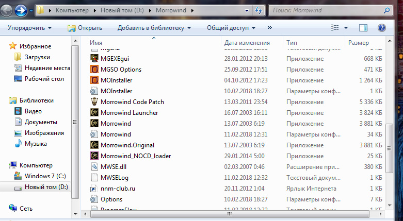This screenshot has height=221, width=403.
Task: Select the date 13.03.2011 23:54 cell
Action: pos(246,102)
